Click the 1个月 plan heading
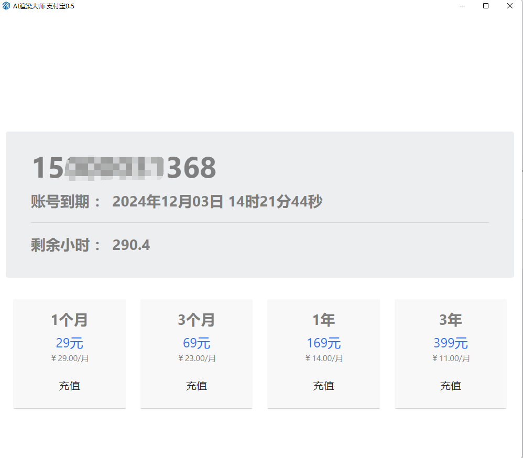523x458 pixels. pos(69,320)
